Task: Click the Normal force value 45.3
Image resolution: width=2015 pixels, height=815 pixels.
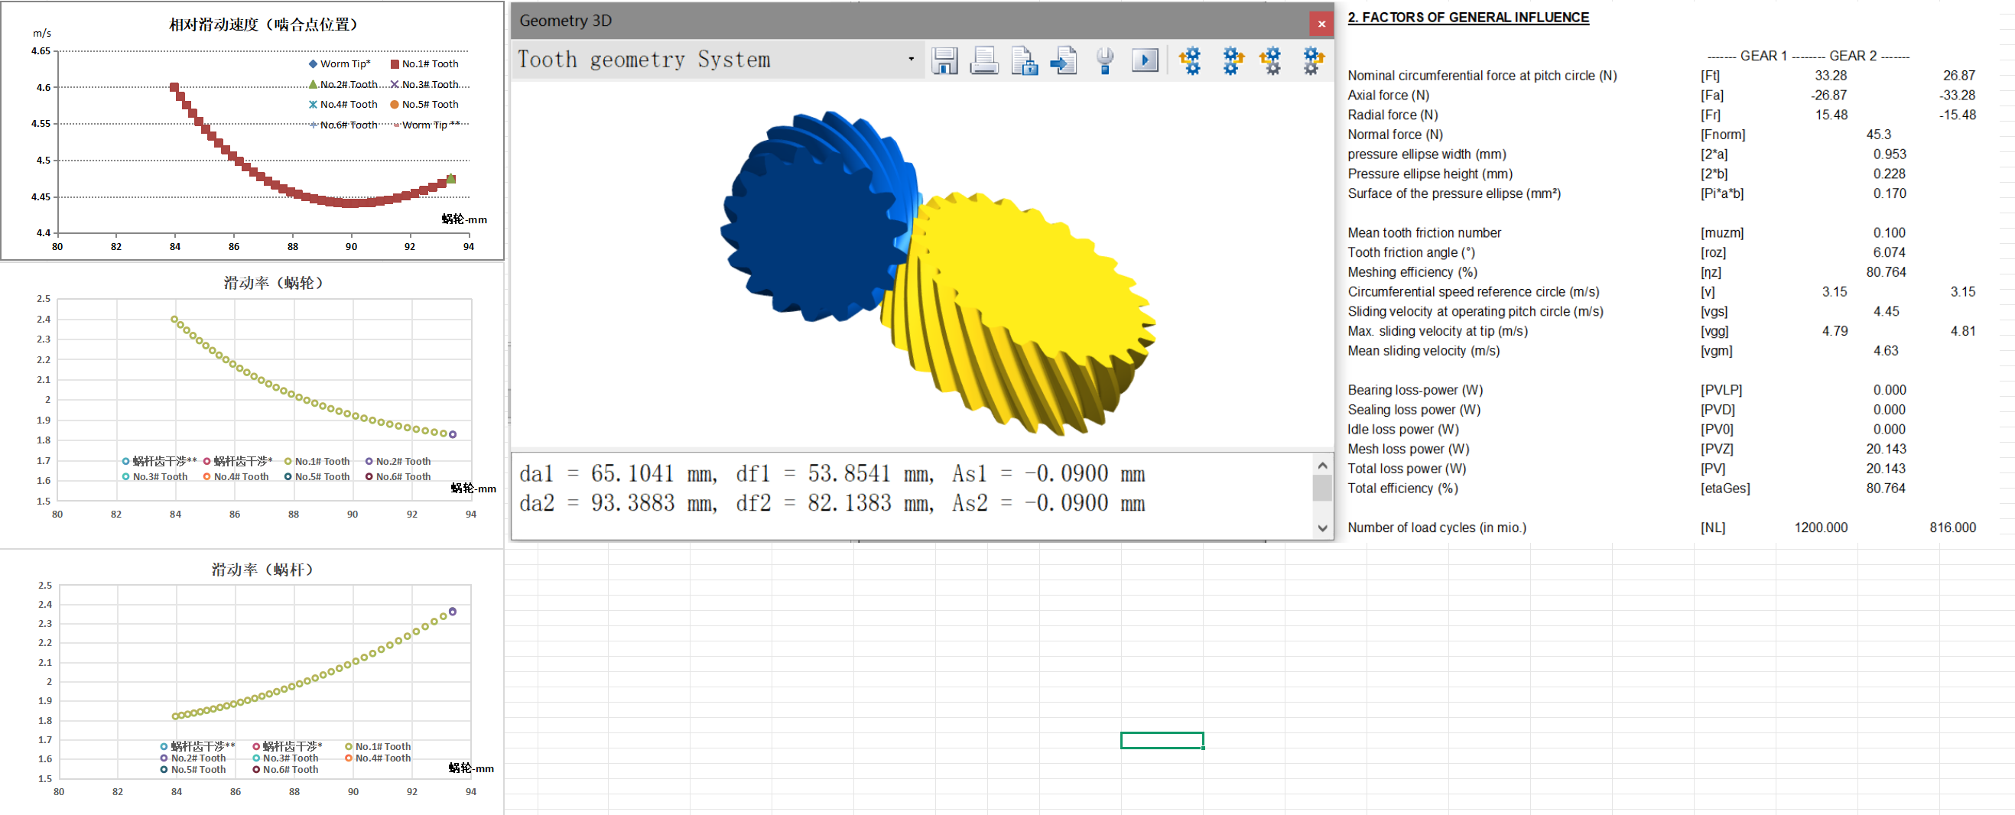Action: (1878, 135)
